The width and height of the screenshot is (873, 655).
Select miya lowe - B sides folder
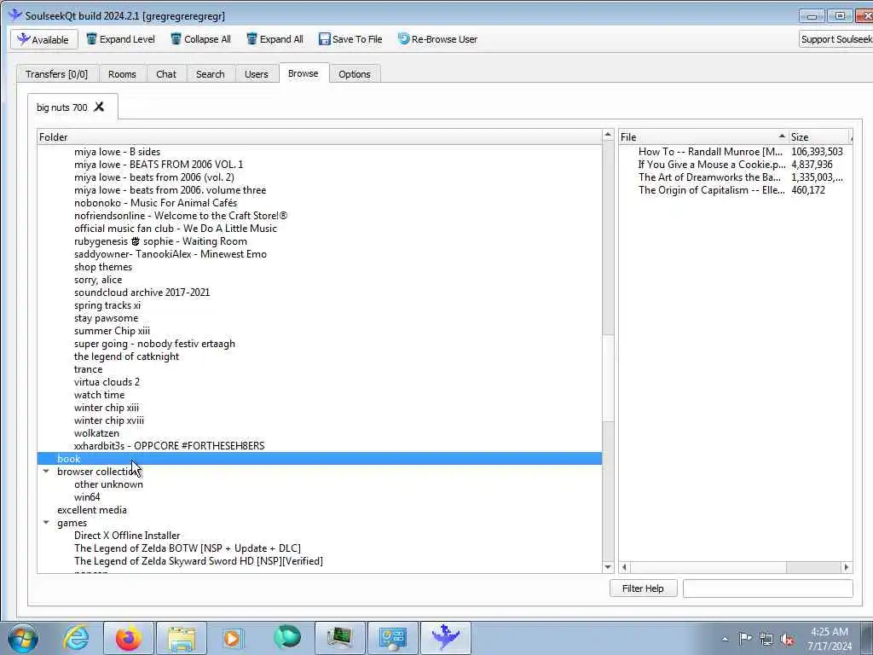coord(117,151)
